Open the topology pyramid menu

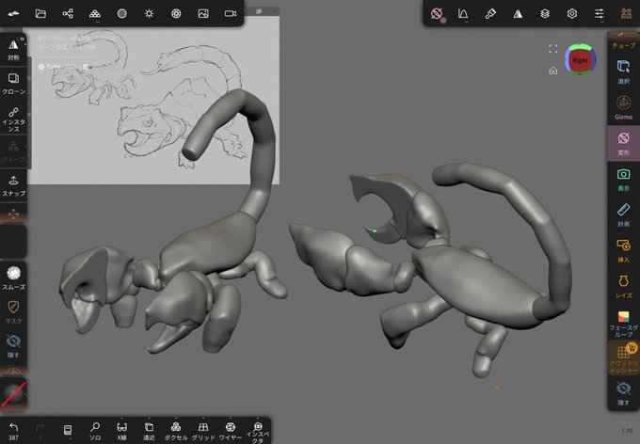(x=95, y=14)
